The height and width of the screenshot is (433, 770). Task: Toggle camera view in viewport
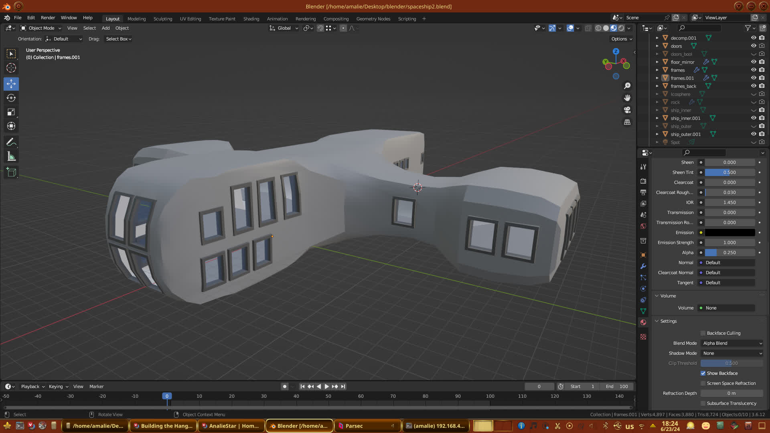627,110
